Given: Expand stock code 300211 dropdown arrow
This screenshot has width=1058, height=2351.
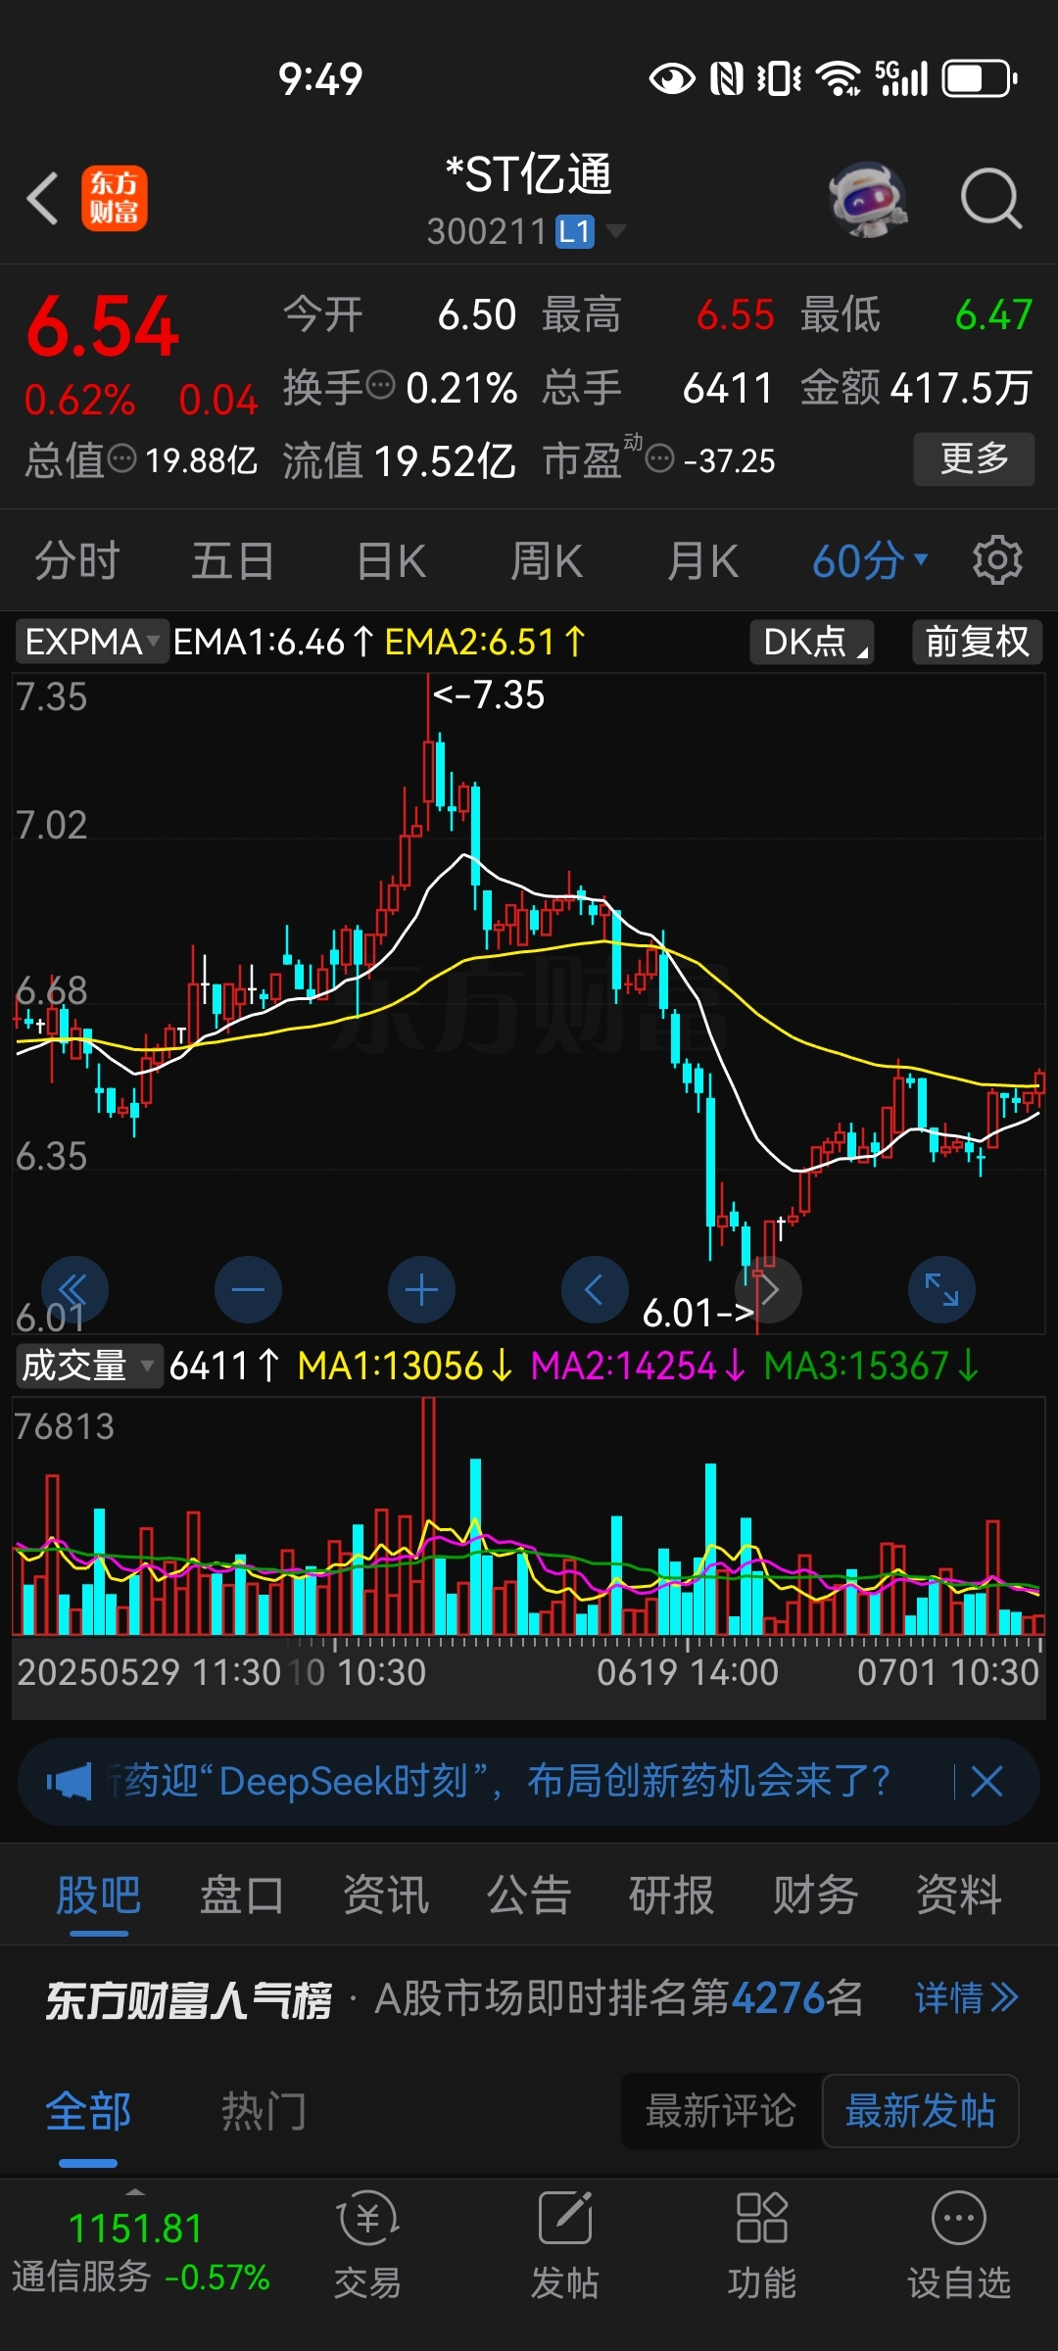Looking at the screenshot, I should coord(616,231).
